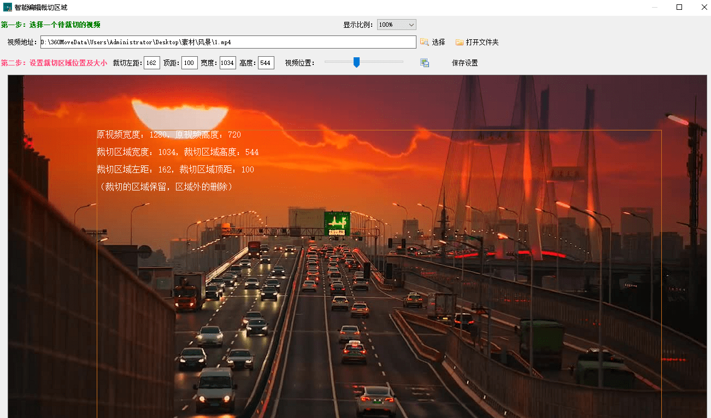Click the magnifier icon beside 选择
The width and height of the screenshot is (711, 418).
coord(425,42)
